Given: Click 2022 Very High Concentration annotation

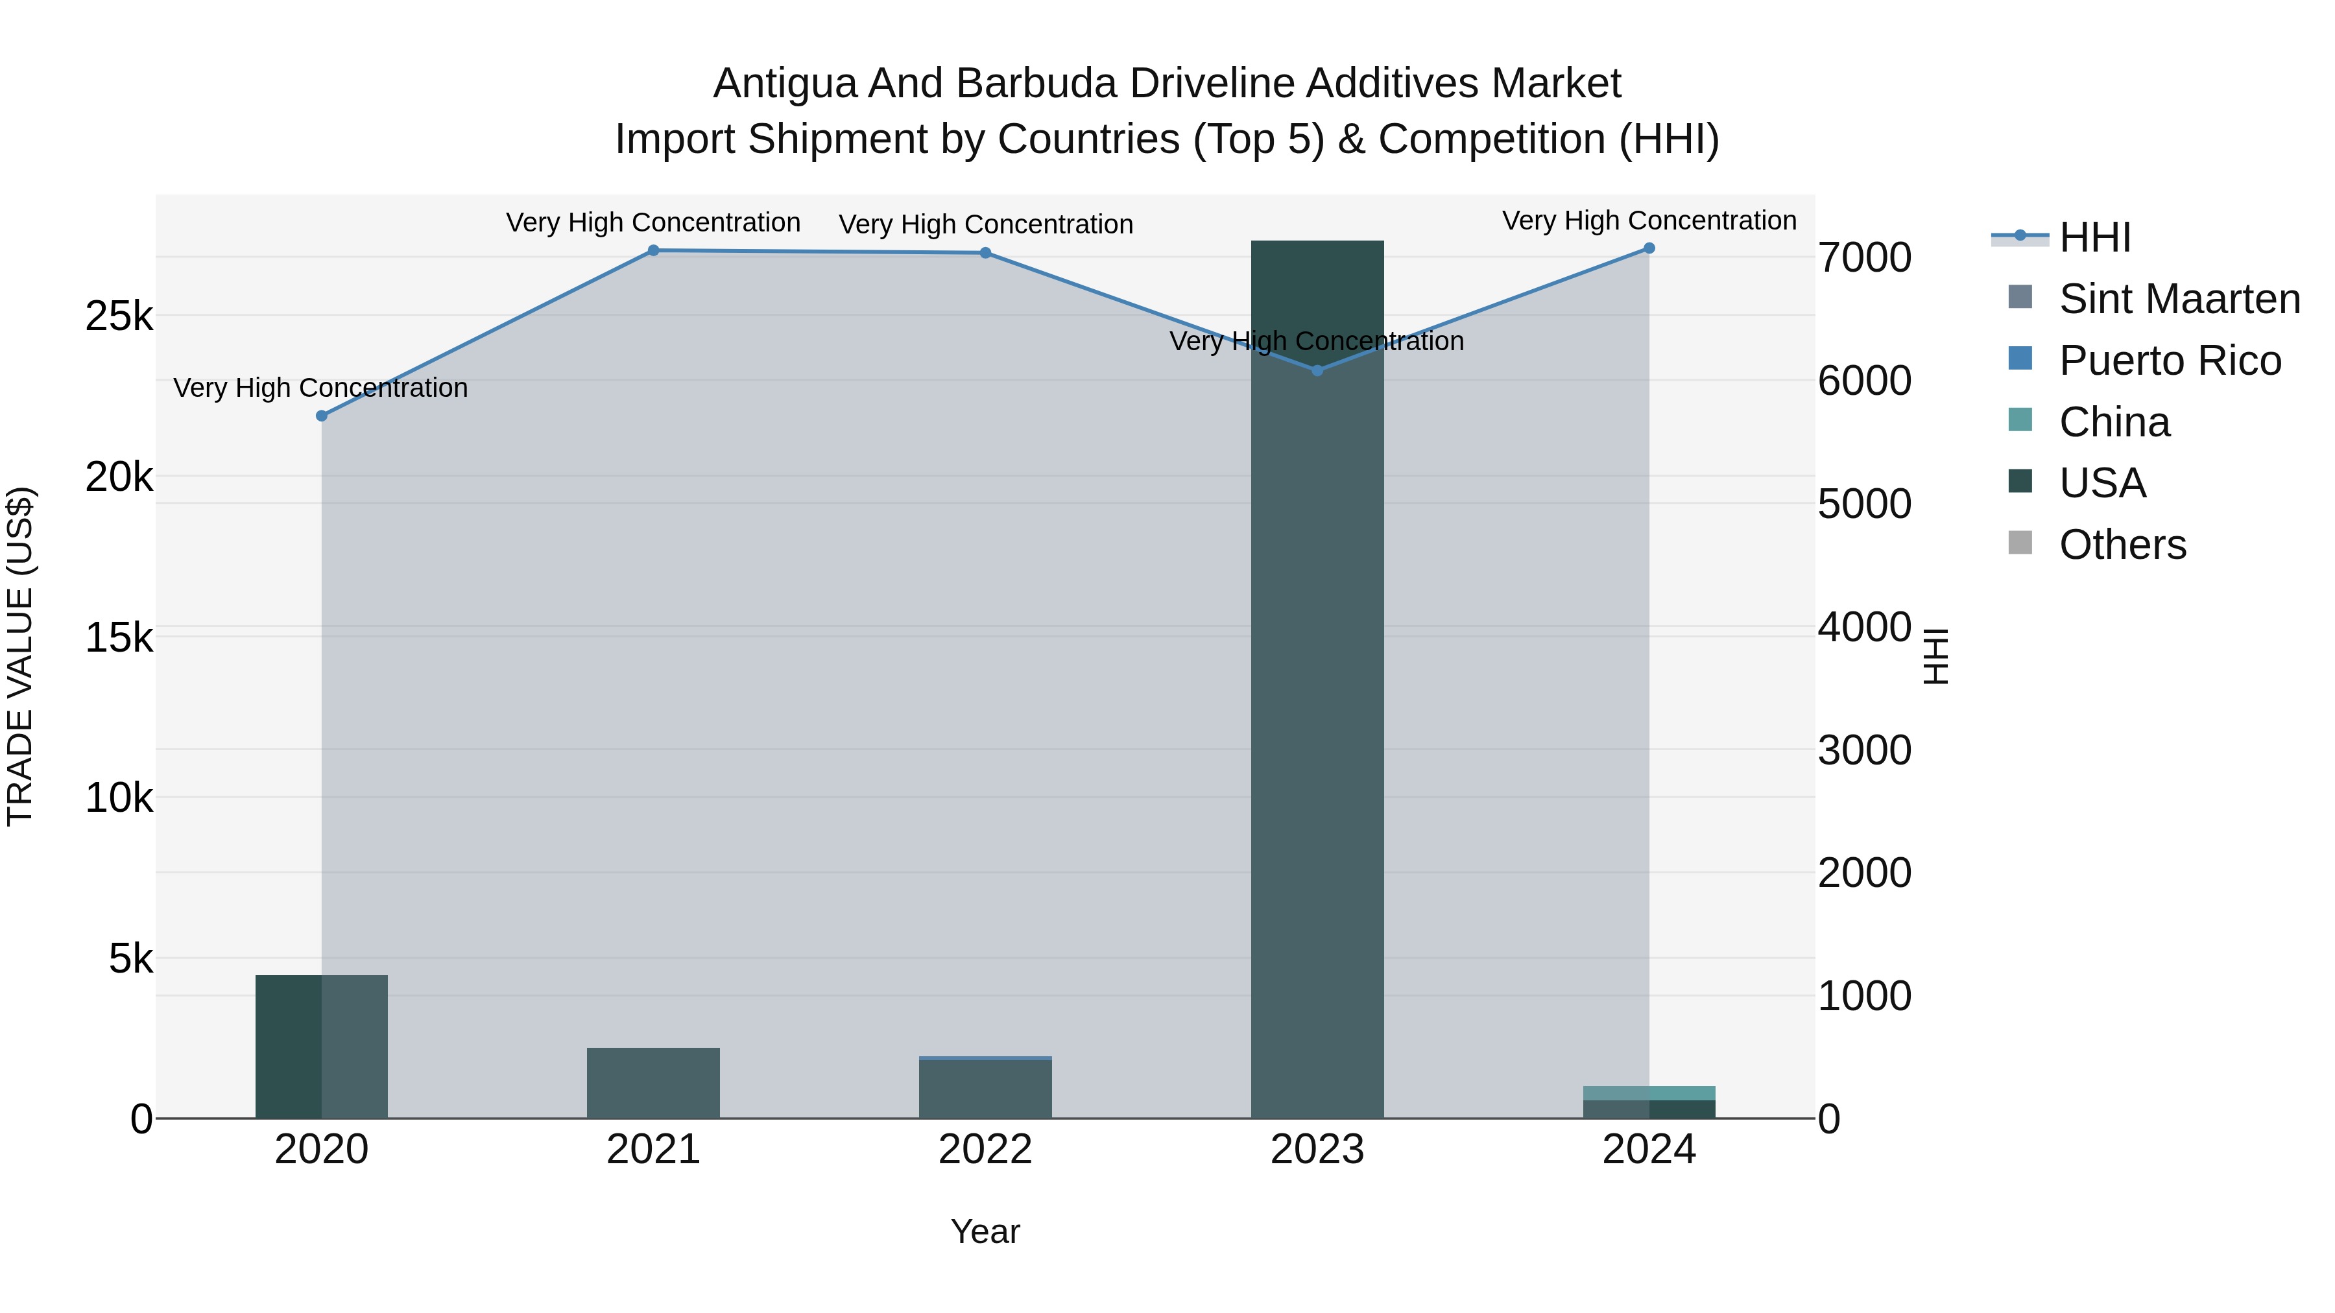Looking at the screenshot, I should pos(986,225).
